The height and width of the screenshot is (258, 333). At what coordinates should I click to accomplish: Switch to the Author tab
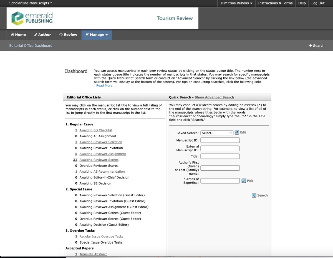[42, 35]
